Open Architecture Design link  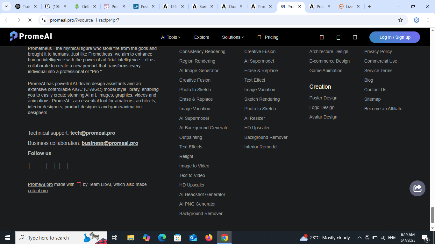tap(329, 51)
